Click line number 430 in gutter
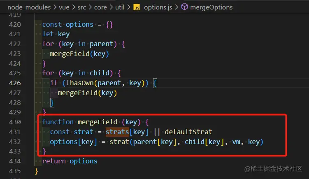 pos(14,122)
